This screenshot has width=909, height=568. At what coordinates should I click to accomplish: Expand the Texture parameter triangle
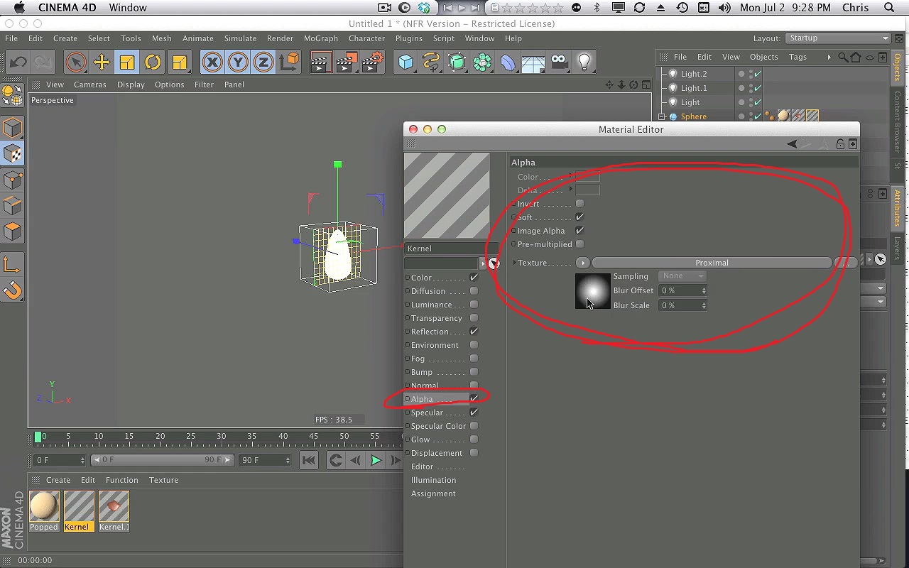point(514,263)
